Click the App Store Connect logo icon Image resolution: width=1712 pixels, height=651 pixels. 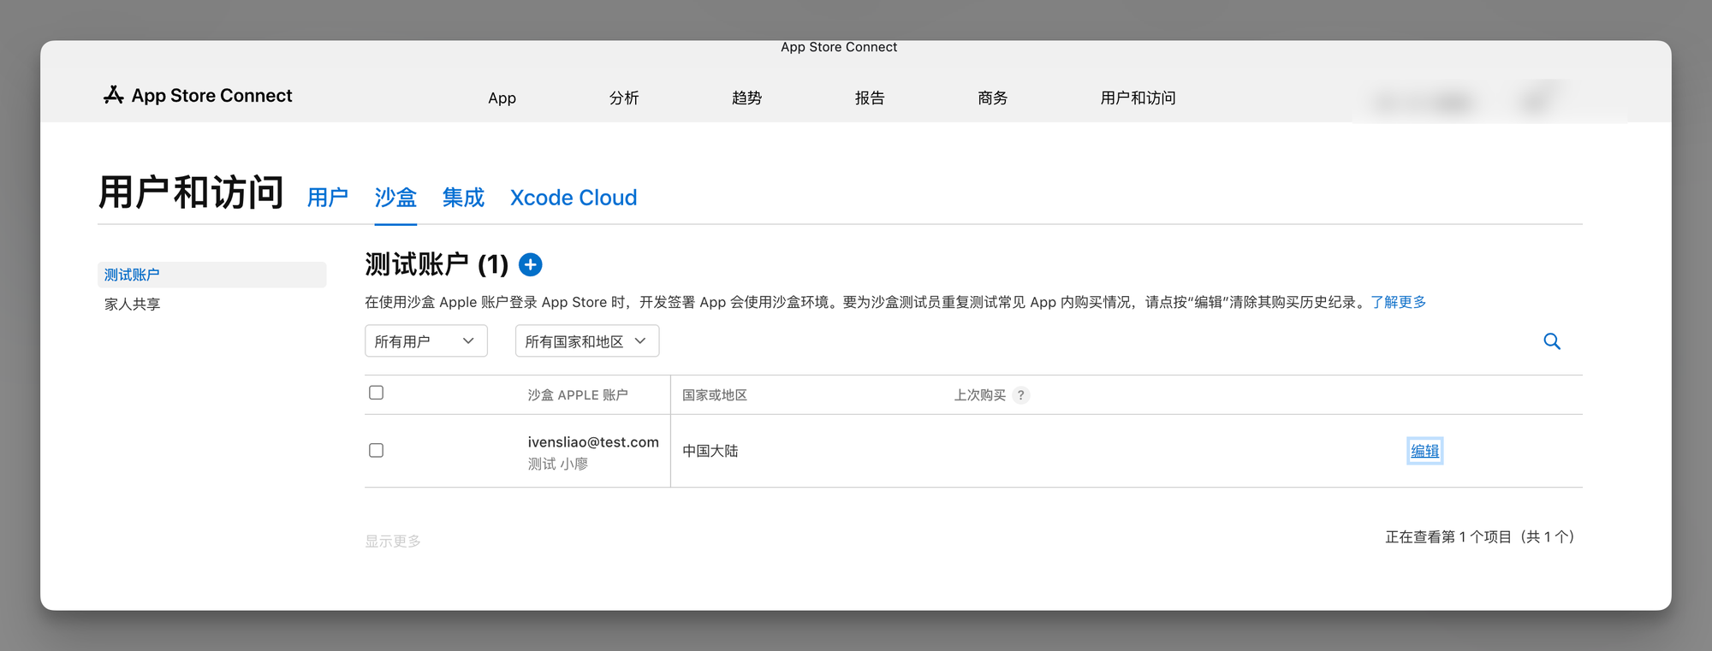tap(114, 95)
